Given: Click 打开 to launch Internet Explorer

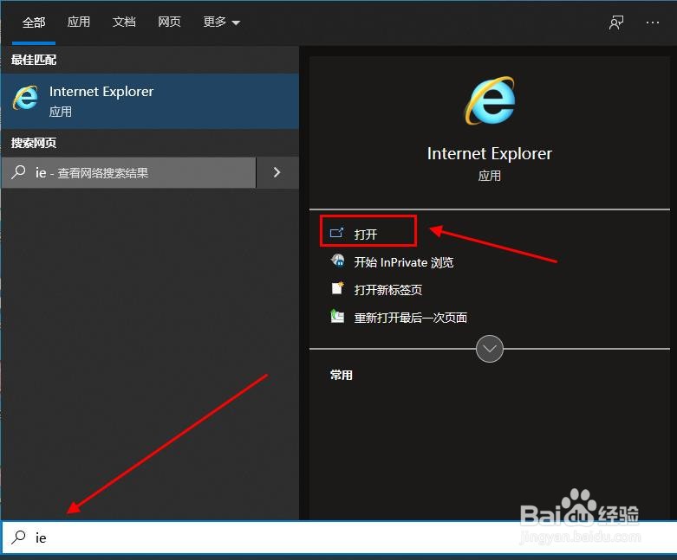Looking at the screenshot, I should click(368, 231).
